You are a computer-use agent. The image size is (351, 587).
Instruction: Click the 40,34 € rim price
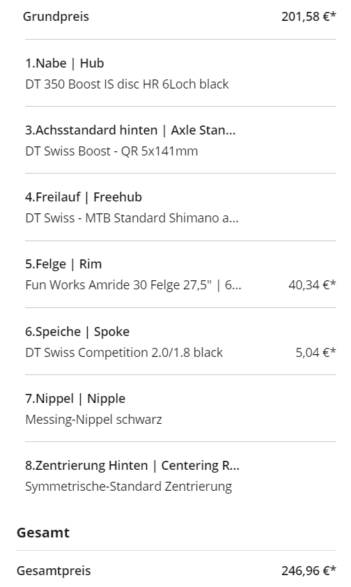[312, 285]
